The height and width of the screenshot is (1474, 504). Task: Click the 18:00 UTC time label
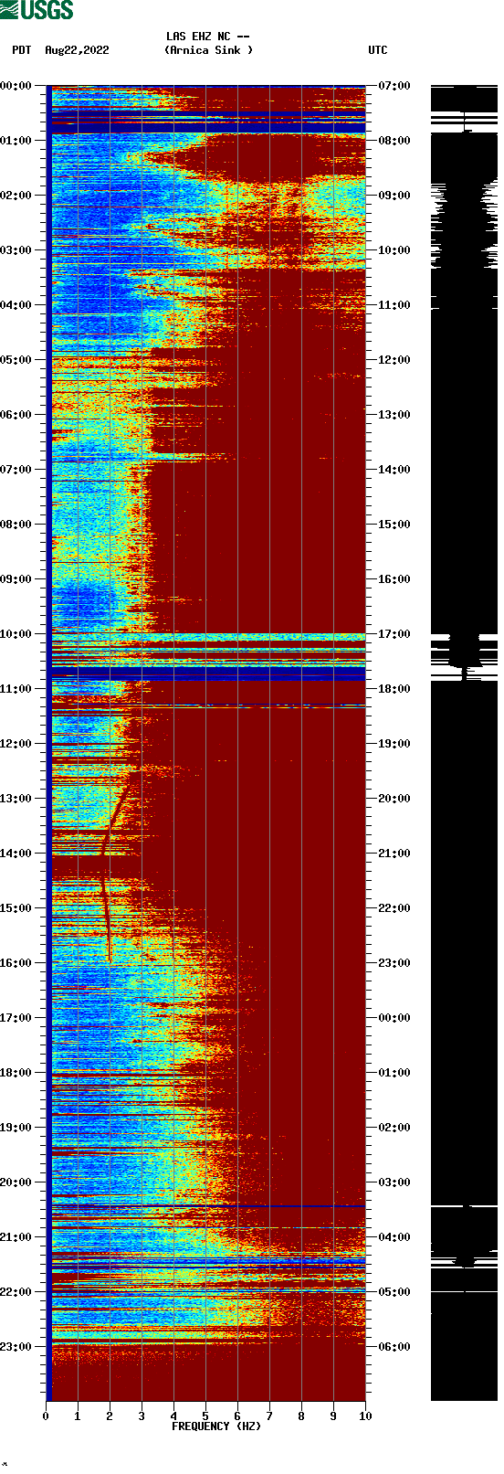tap(394, 689)
